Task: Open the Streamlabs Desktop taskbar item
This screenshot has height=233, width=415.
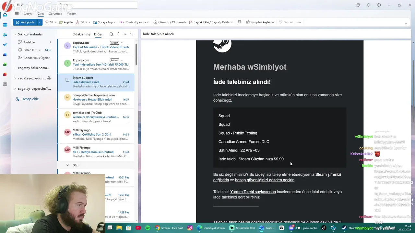Action: [243, 228]
